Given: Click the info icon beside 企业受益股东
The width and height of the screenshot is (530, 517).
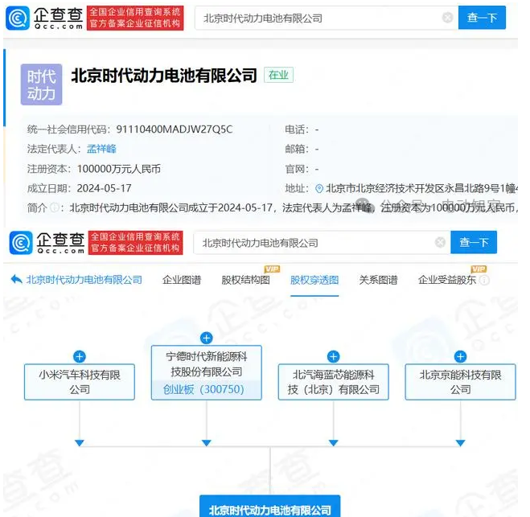Looking at the screenshot, I should (484, 280).
